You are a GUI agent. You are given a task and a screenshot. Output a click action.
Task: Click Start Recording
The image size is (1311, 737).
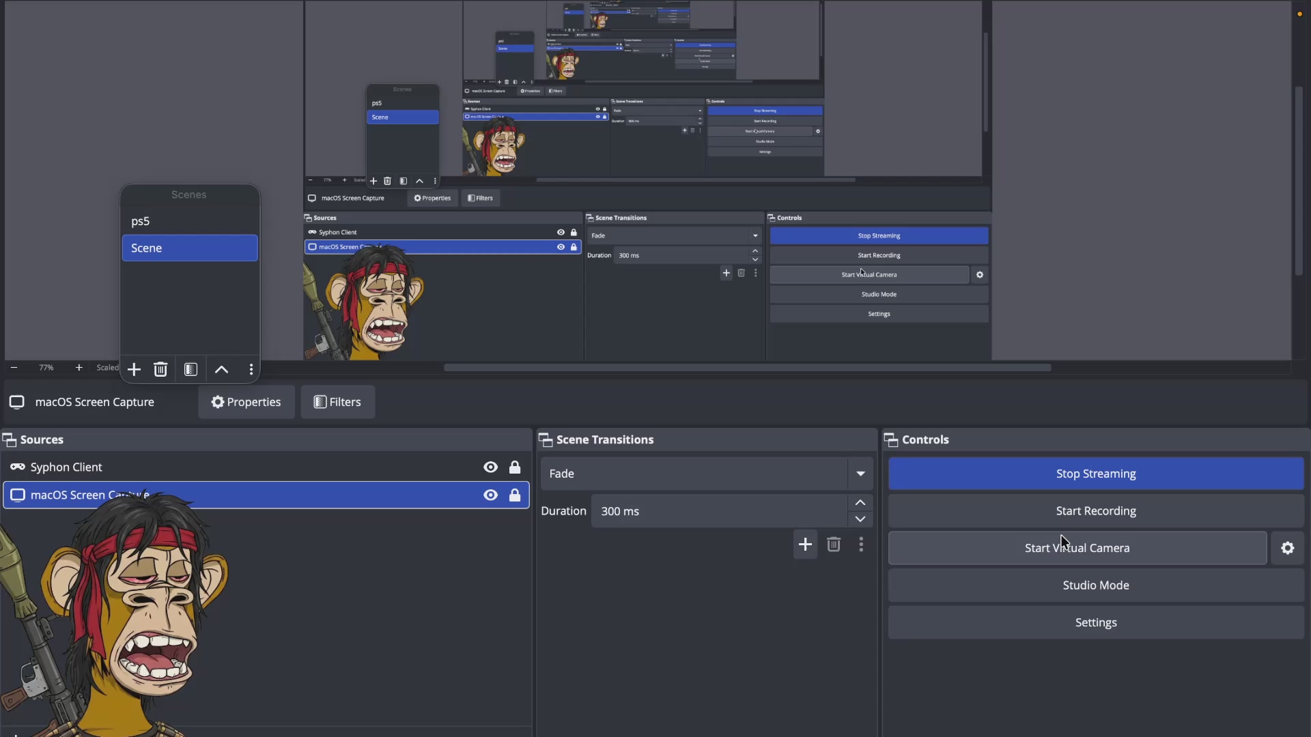pos(1096,511)
